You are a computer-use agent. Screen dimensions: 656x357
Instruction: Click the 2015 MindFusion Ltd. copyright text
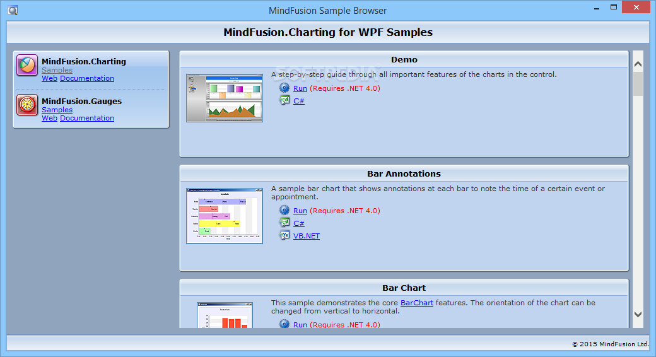tap(610, 344)
